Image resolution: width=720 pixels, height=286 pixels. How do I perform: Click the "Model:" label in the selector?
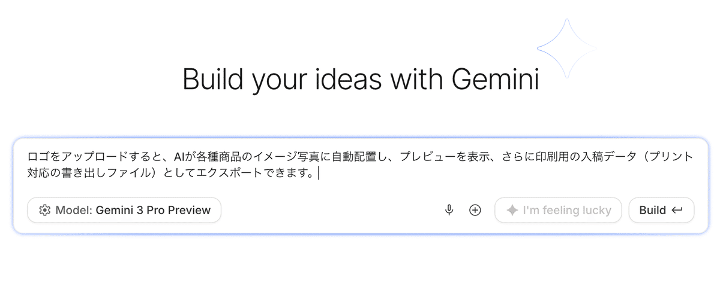(x=74, y=210)
